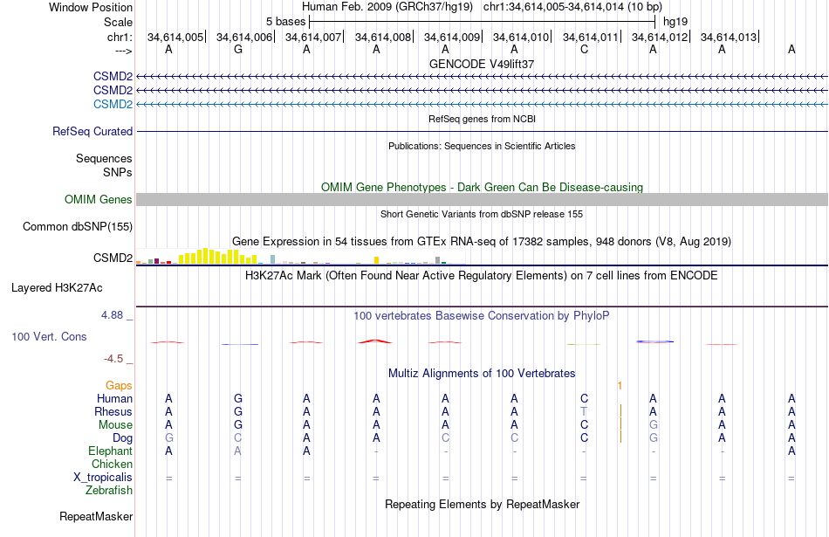The height and width of the screenshot is (537, 829).
Task: Open the GTEx Gene Expression track title
Action: [482, 242]
